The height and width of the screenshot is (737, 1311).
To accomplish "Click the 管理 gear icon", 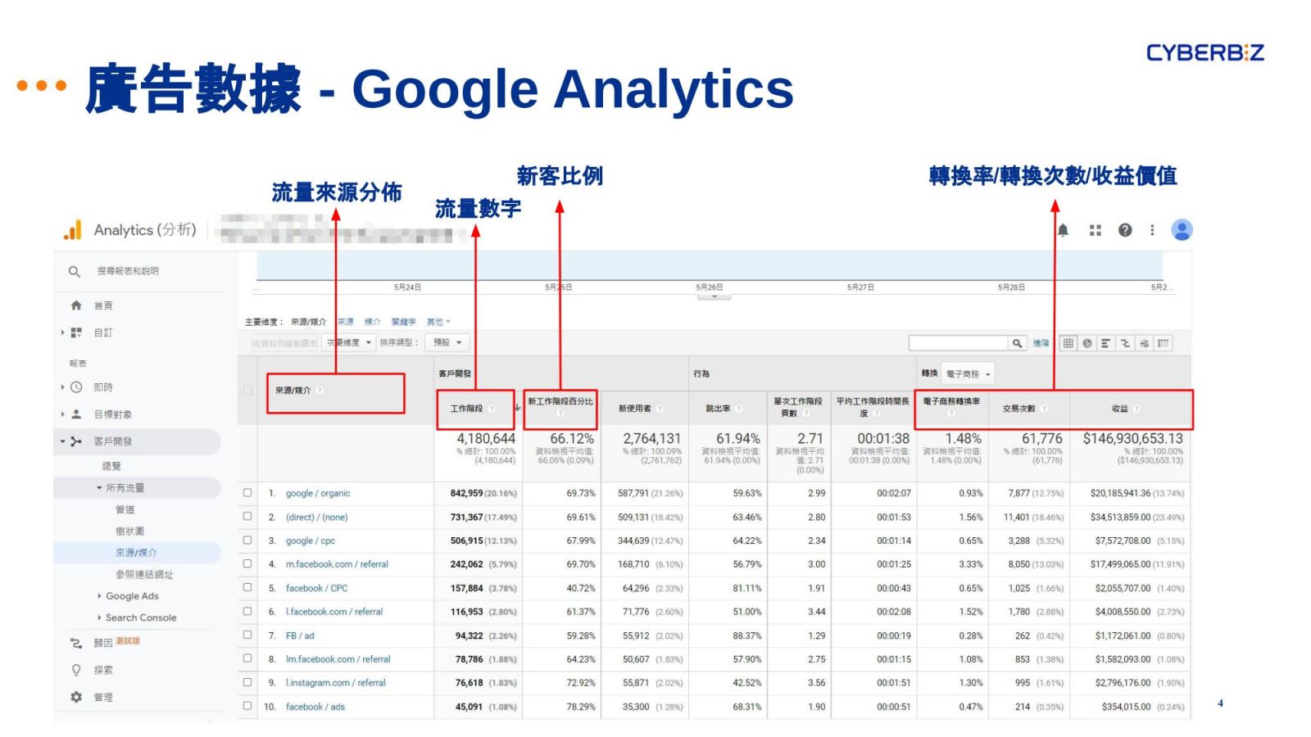I will 76,697.
